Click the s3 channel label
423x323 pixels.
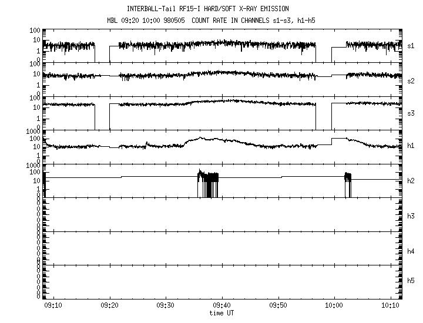click(411, 112)
